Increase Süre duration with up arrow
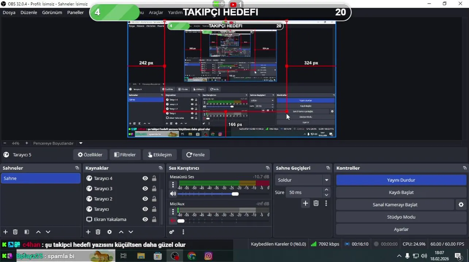The image size is (469, 262). click(326, 190)
